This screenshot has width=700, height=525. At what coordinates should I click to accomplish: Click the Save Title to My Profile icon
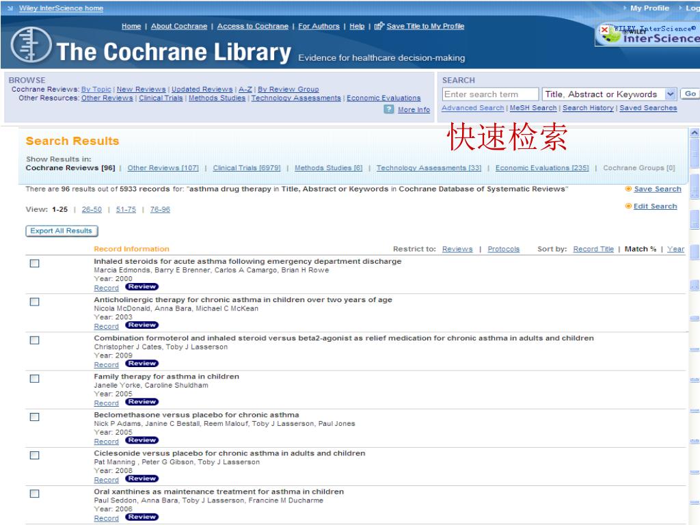[379, 27]
